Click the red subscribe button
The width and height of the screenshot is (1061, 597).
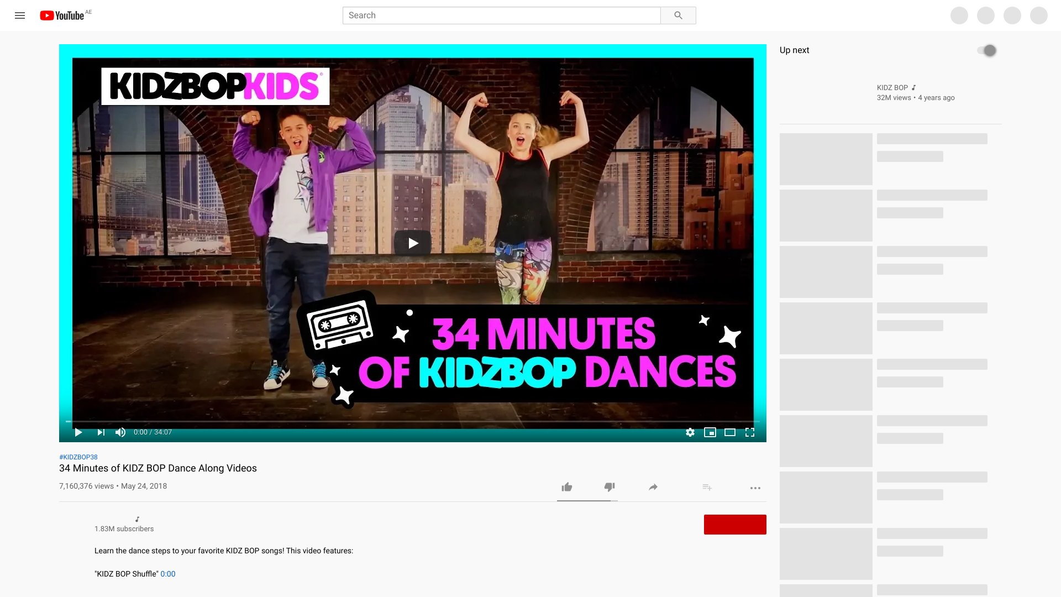coord(735,525)
